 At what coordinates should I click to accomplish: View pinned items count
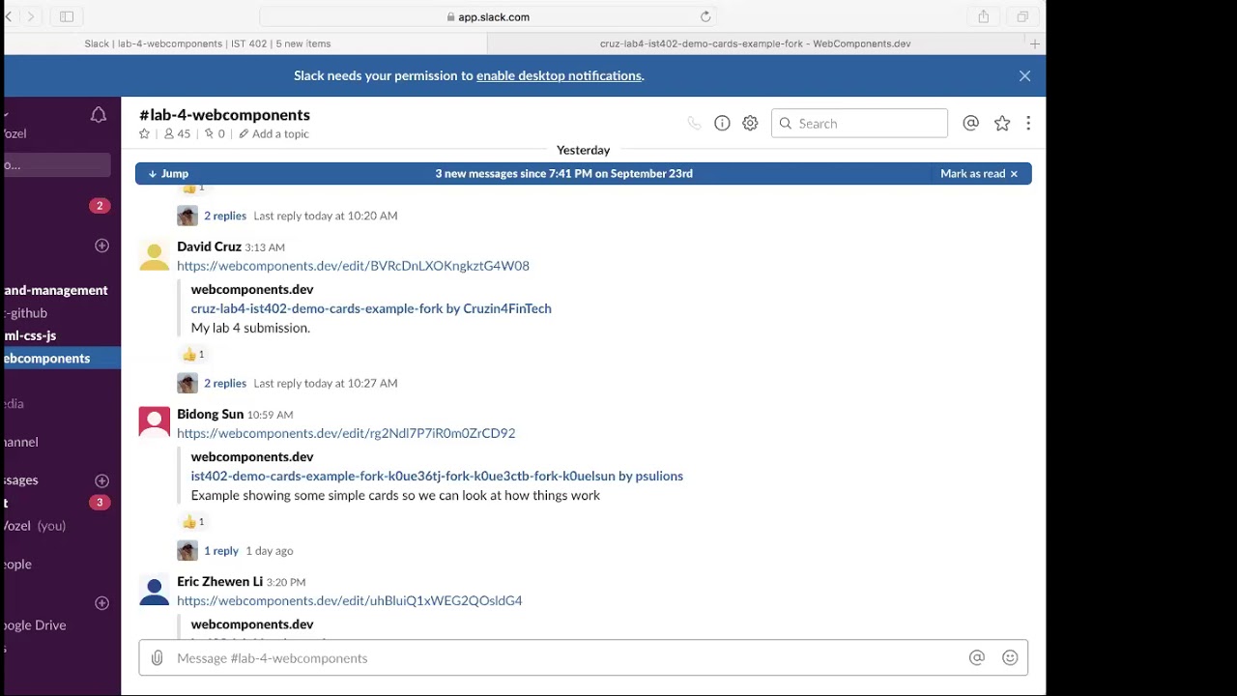(x=215, y=134)
